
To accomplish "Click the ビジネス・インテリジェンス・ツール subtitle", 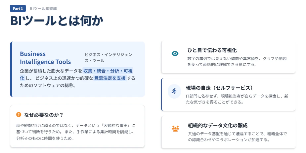I will 109,57.
